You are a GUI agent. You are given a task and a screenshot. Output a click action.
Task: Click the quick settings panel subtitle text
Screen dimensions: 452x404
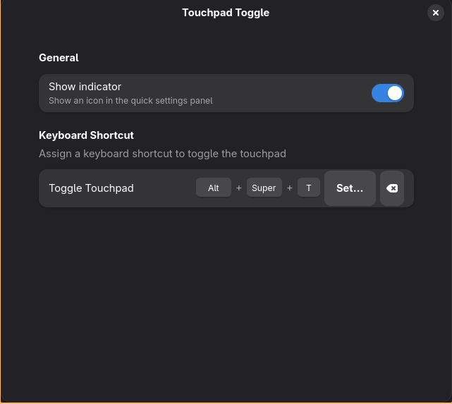pos(130,101)
